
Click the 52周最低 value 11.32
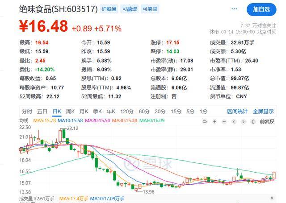click(x=115, y=96)
